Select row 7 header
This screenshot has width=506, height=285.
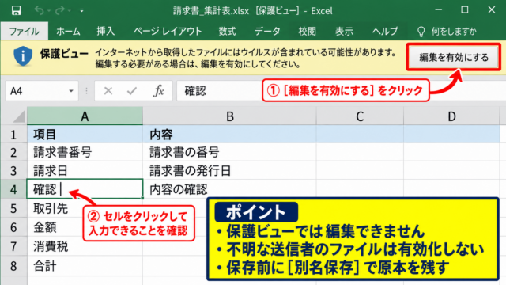pyautogui.click(x=13, y=246)
